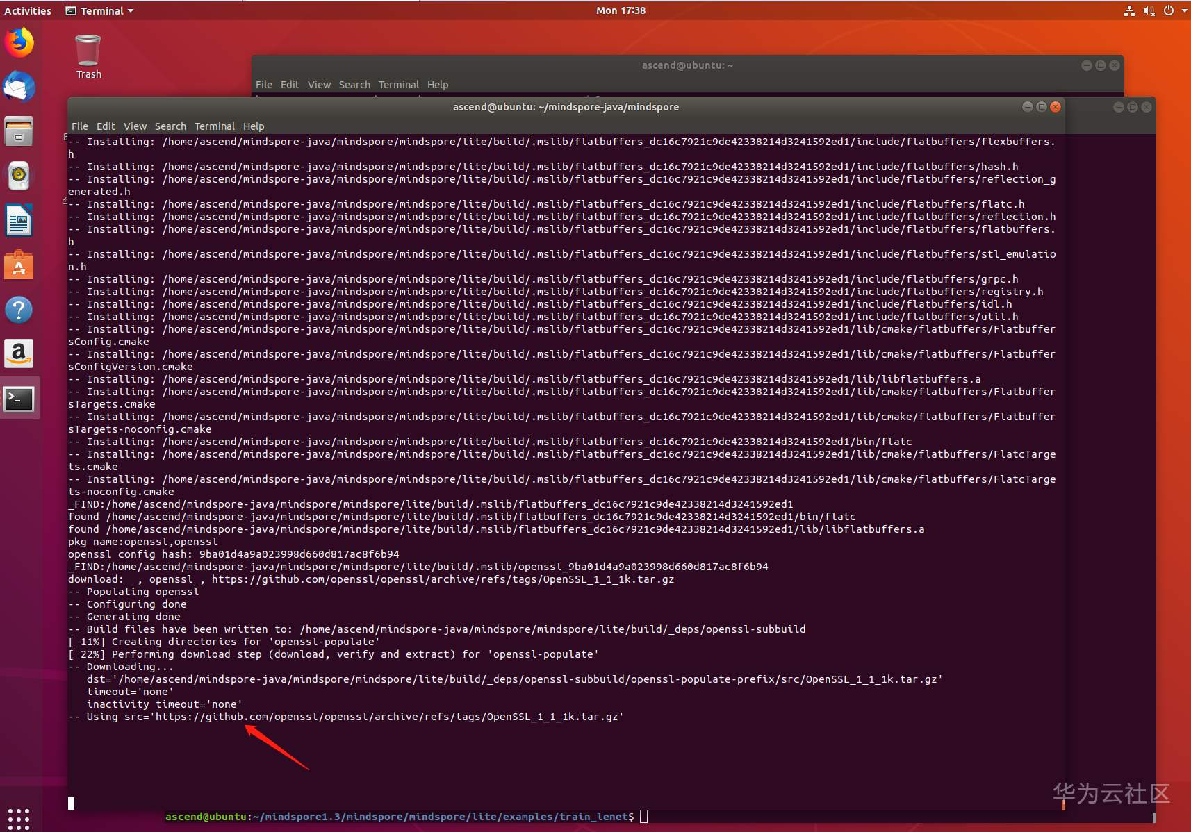Open File menu in front terminal
The width and height of the screenshot is (1191, 832).
tap(80, 126)
